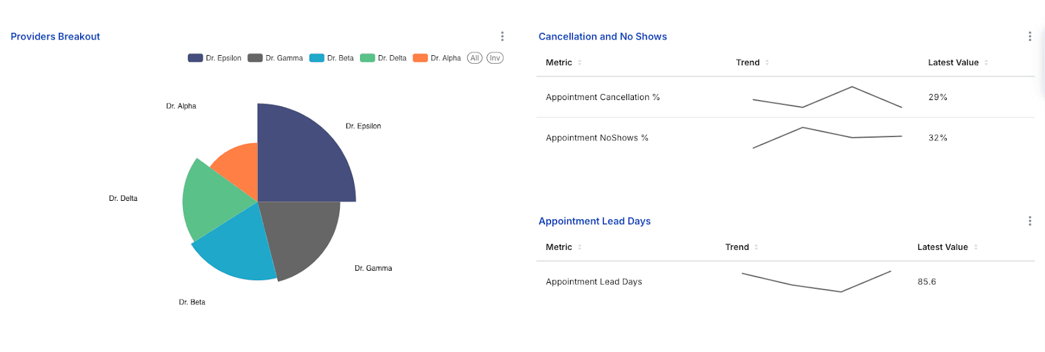This screenshot has height=352, width=1045.
Task: Toggle Dr. Epsilon legend entry
Action: click(x=215, y=58)
